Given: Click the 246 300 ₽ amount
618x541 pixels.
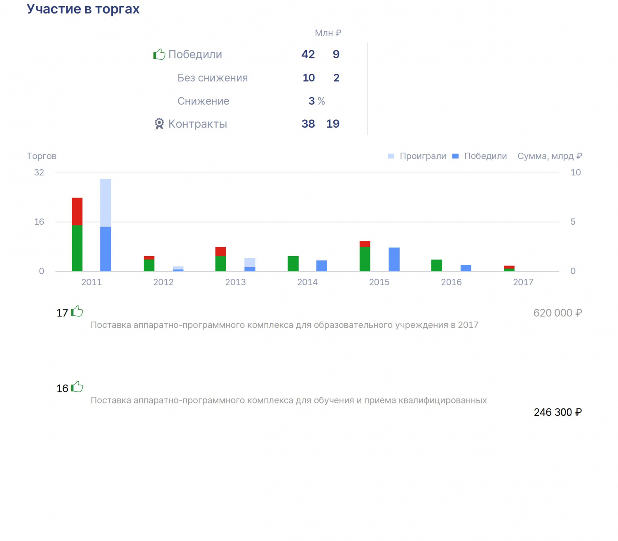Looking at the screenshot, I should tap(558, 412).
